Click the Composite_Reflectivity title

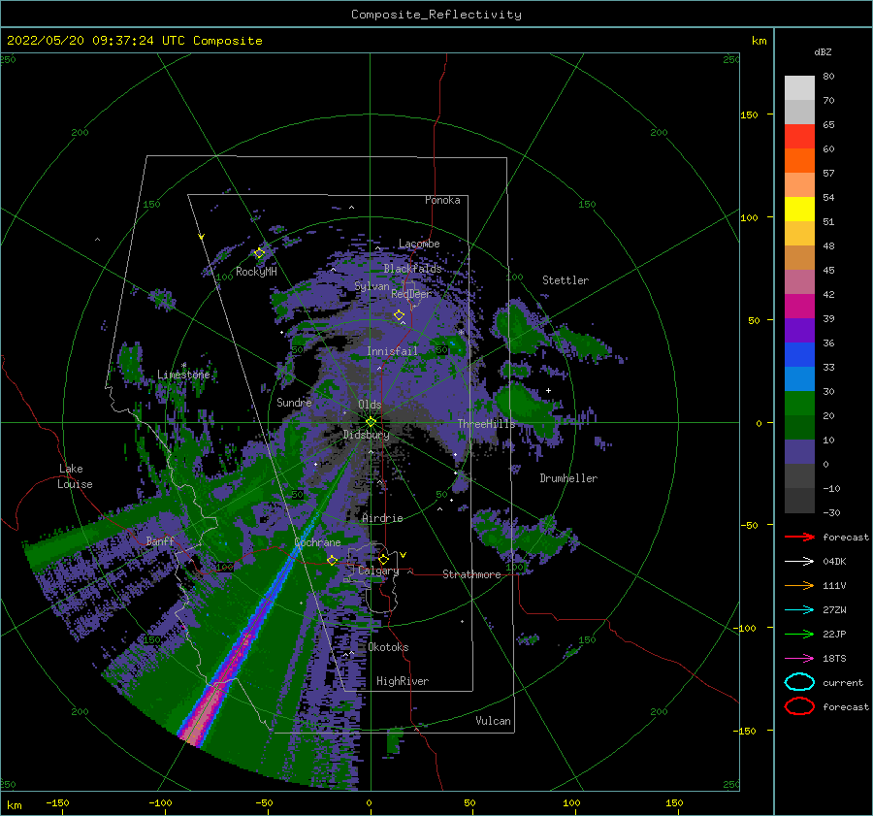tap(436, 15)
